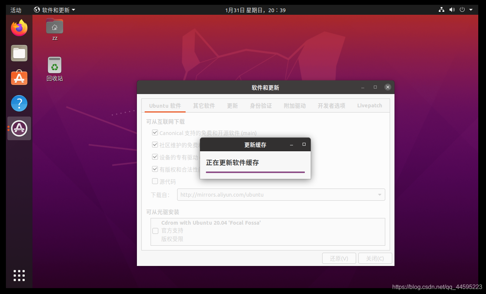Image resolution: width=486 pixels, height=294 pixels.
Task: Click the 关闭(C) button
Action: 375,259
